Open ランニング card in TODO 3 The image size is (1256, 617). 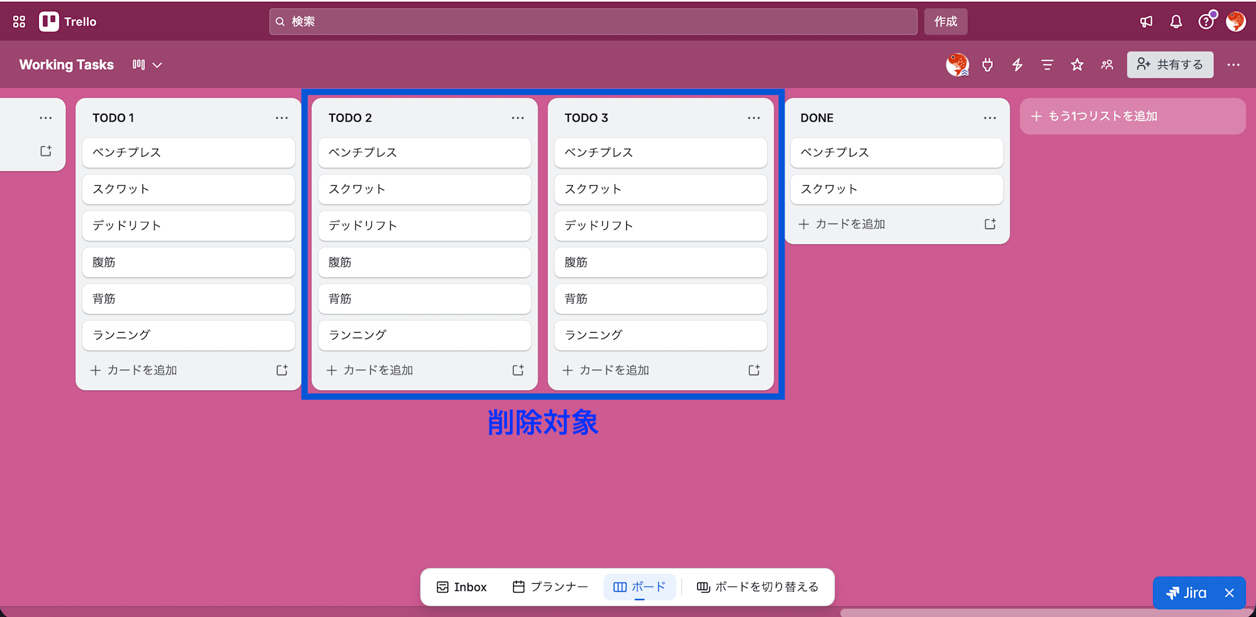661,335
